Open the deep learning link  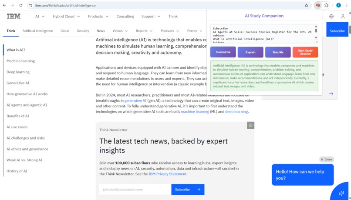(236, 111)
